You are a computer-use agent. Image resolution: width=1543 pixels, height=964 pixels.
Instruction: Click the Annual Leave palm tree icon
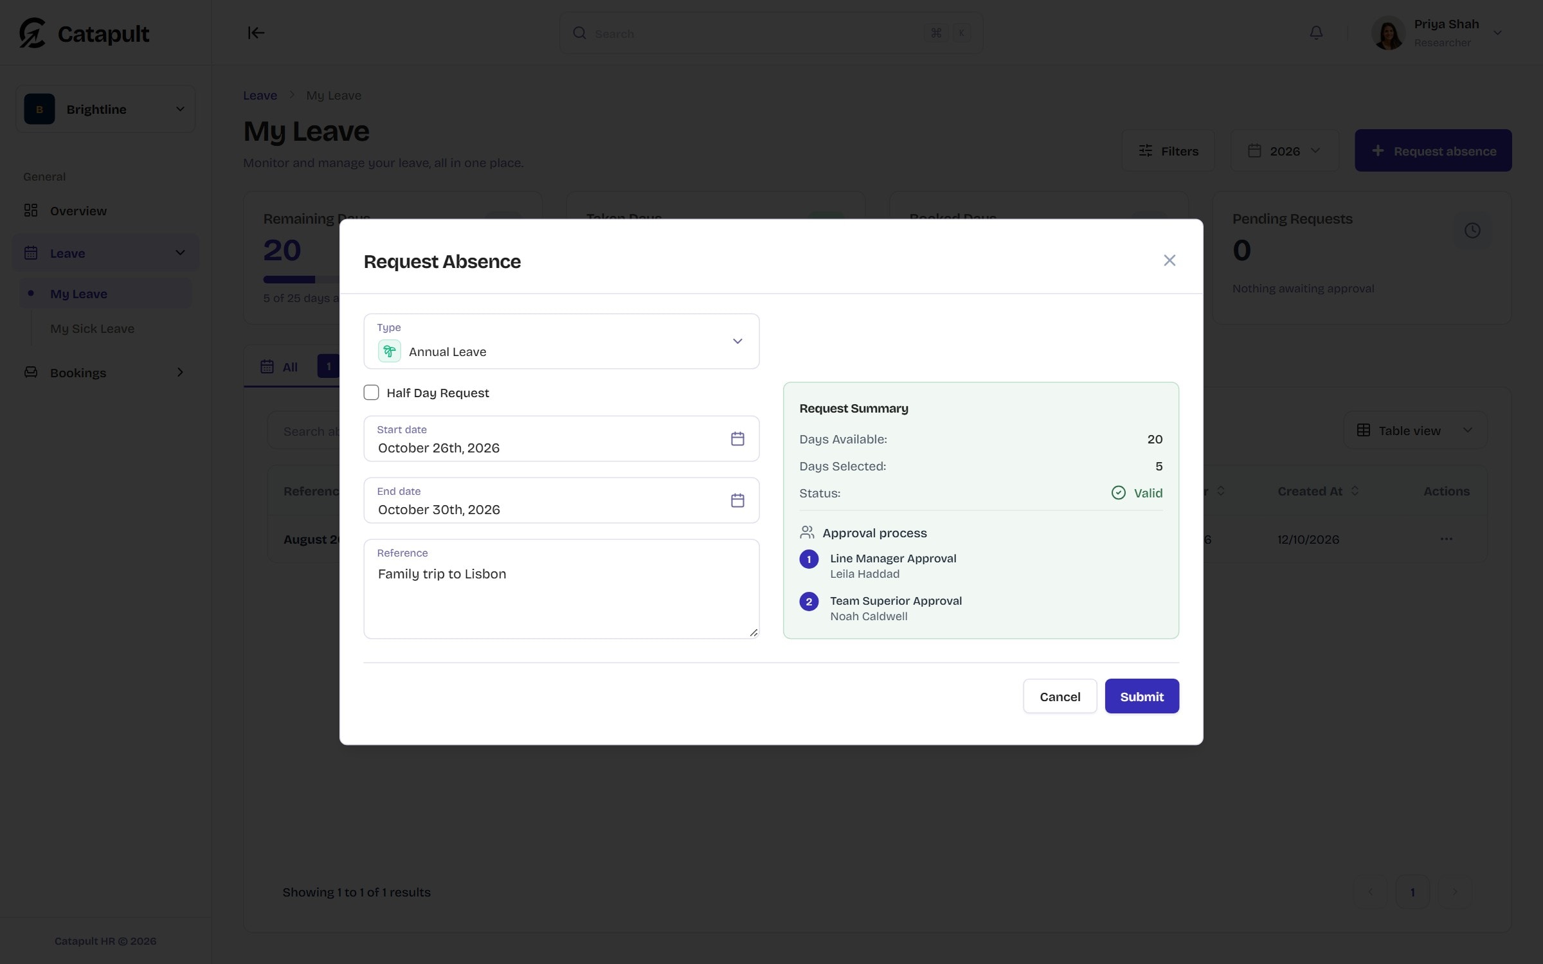coord(389,352)
